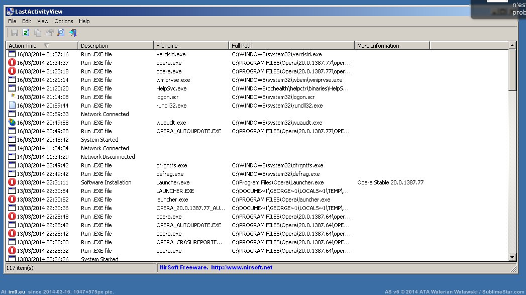Open the View menu

[x=43, y=21]
